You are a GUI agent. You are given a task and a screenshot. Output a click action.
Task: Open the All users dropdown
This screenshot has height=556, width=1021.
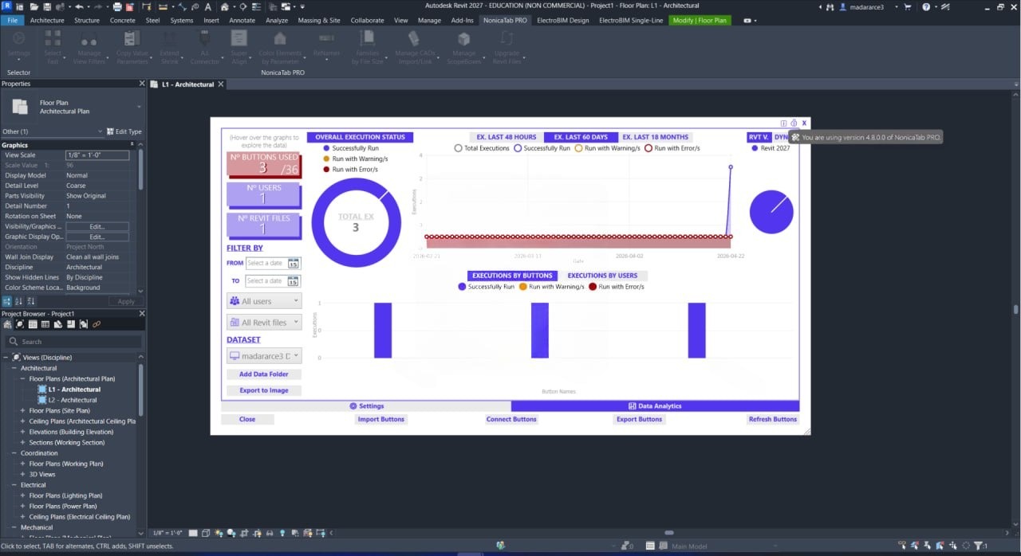tap(264, 301)
